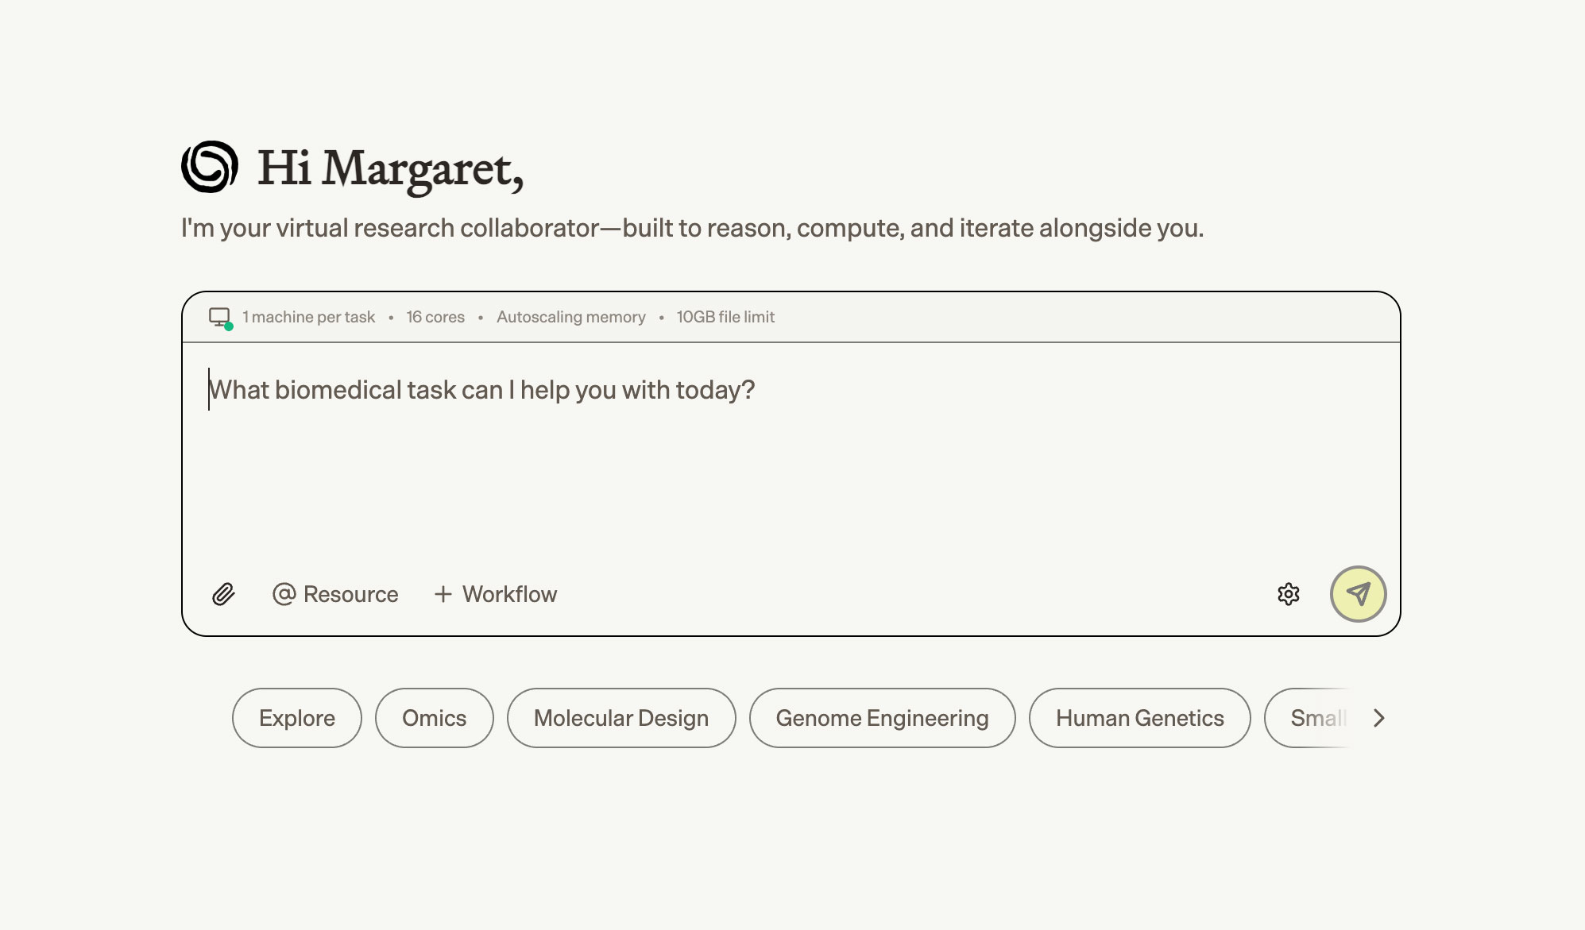Add a Workflow with plus button
Screen dimensions: 1585x930
496,594
